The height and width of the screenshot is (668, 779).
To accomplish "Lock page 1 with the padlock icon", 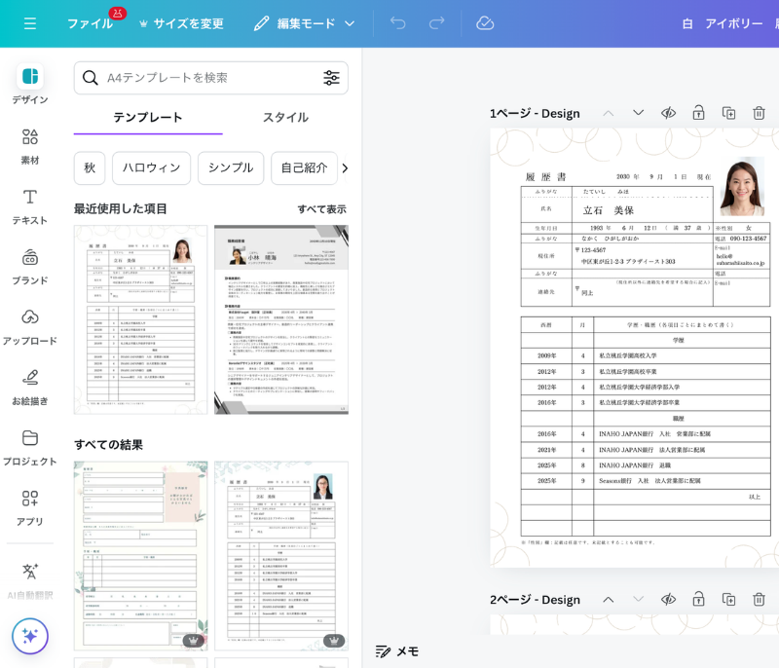I will tap(698, 113).
